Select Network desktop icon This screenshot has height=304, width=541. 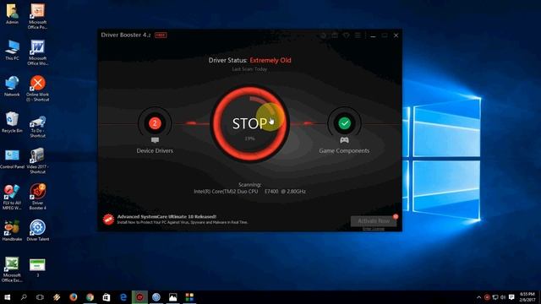[12, 86]
